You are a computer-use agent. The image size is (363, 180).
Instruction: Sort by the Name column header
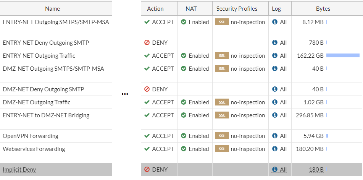pos(53,9)
